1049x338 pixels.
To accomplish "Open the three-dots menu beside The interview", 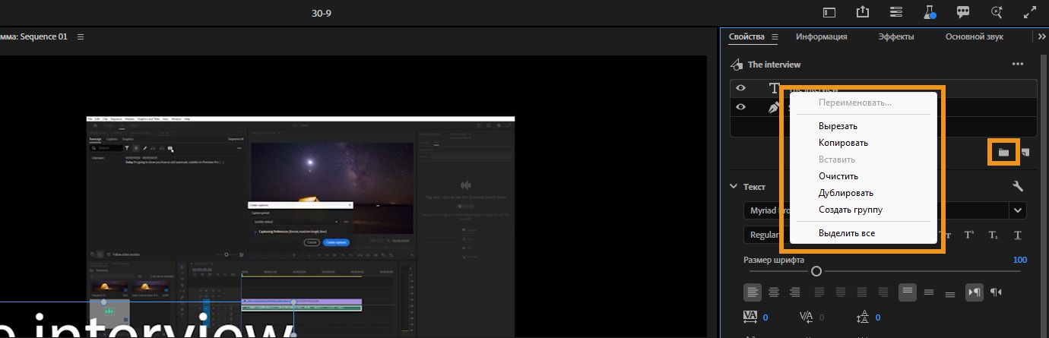I will [1017, 65].
